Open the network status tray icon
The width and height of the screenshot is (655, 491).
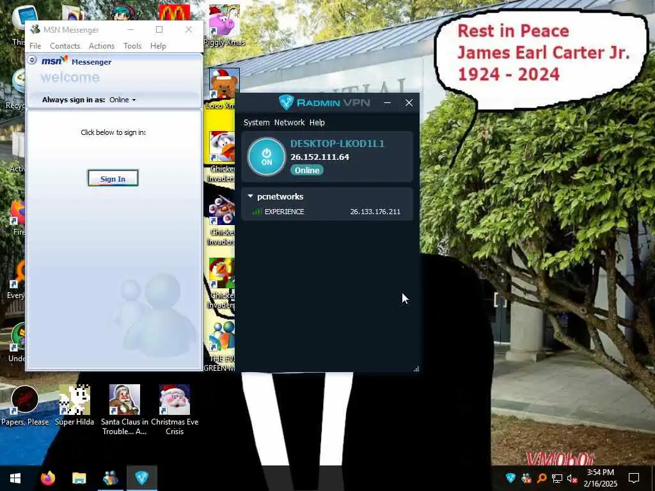click(557, 478)
